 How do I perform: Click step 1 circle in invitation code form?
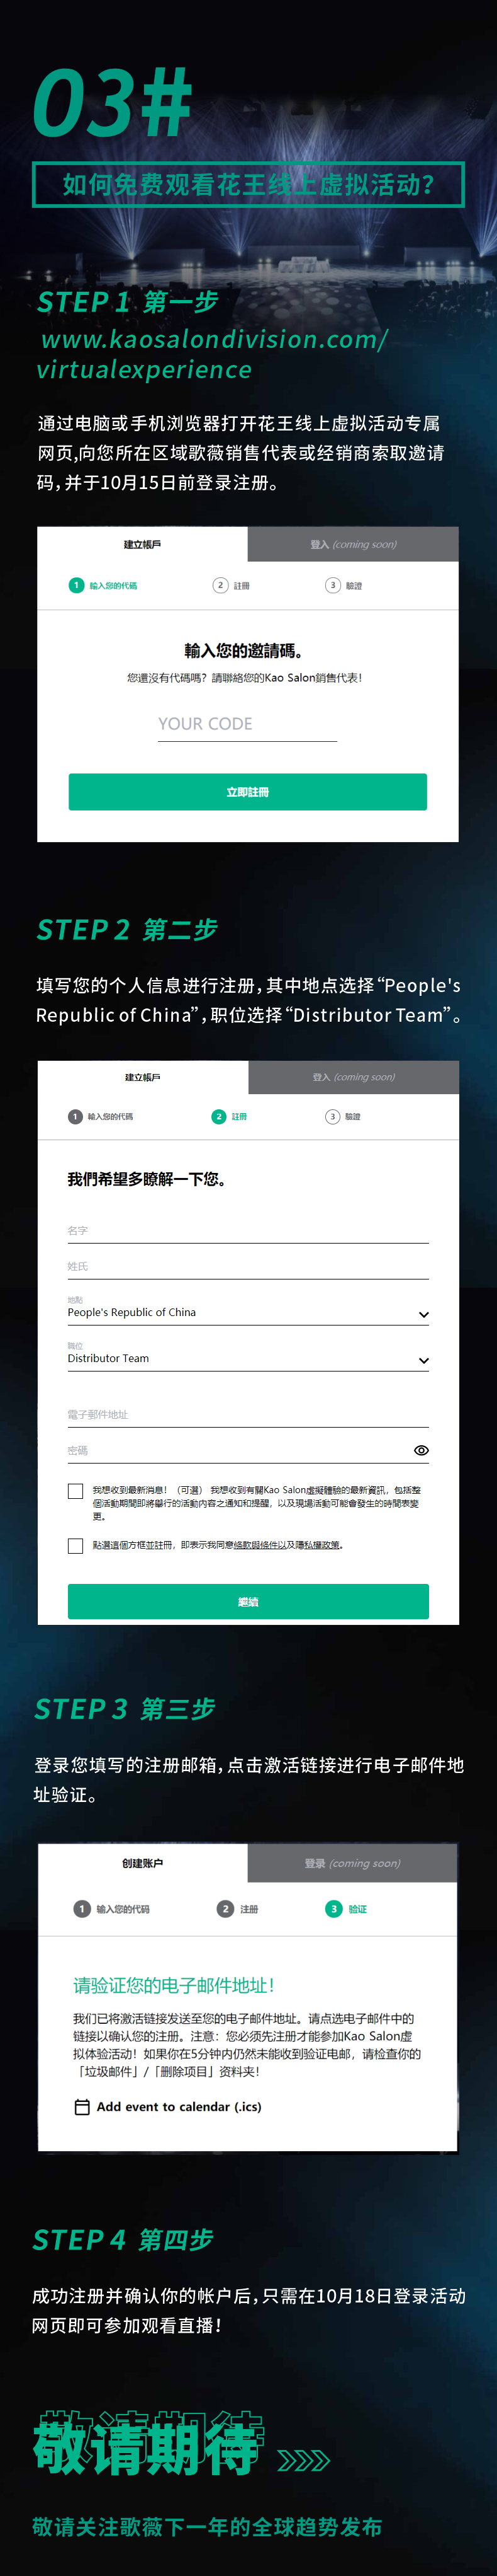click(76, 585)
